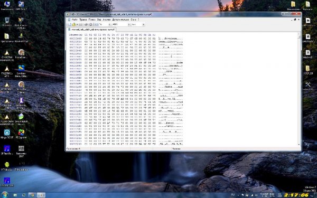Click the vertical scrollbar up arrow in HxD
The height and width of the screenshot is (198, 317).
pyautogui.click(x=299, y=34)
